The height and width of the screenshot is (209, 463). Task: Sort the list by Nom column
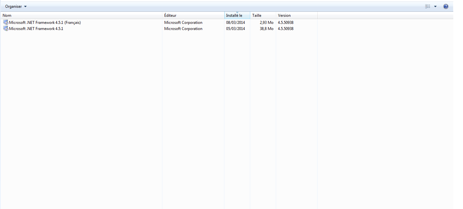pos(81,15)
